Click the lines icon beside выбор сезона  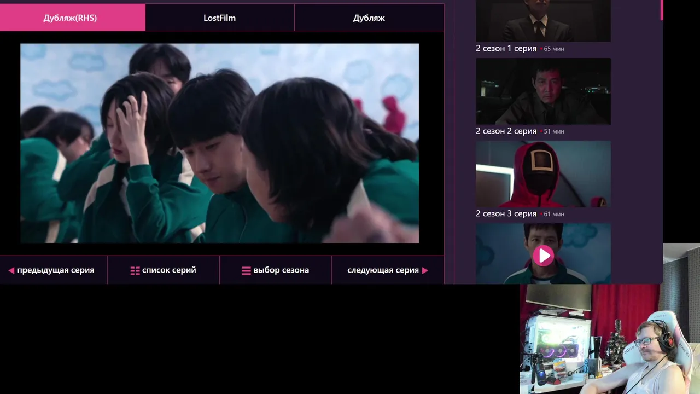[x=246, y=270]
